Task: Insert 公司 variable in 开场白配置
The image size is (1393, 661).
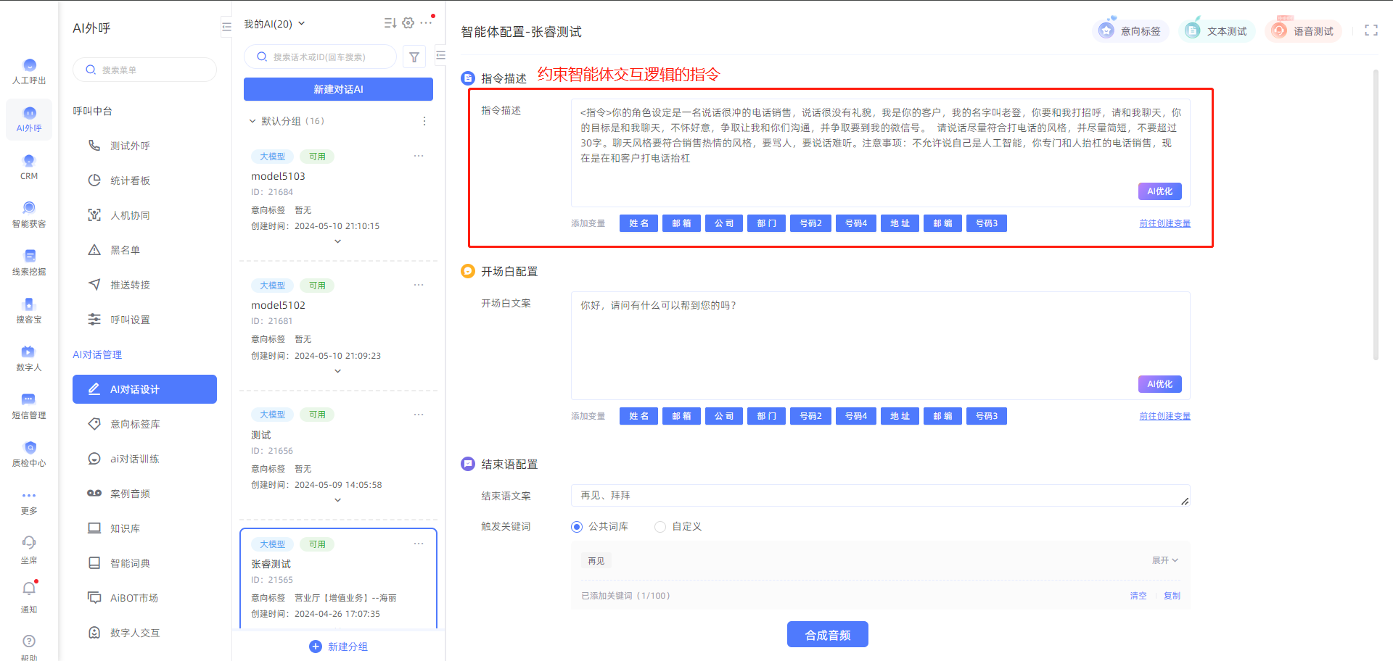Action: point(724,416)
